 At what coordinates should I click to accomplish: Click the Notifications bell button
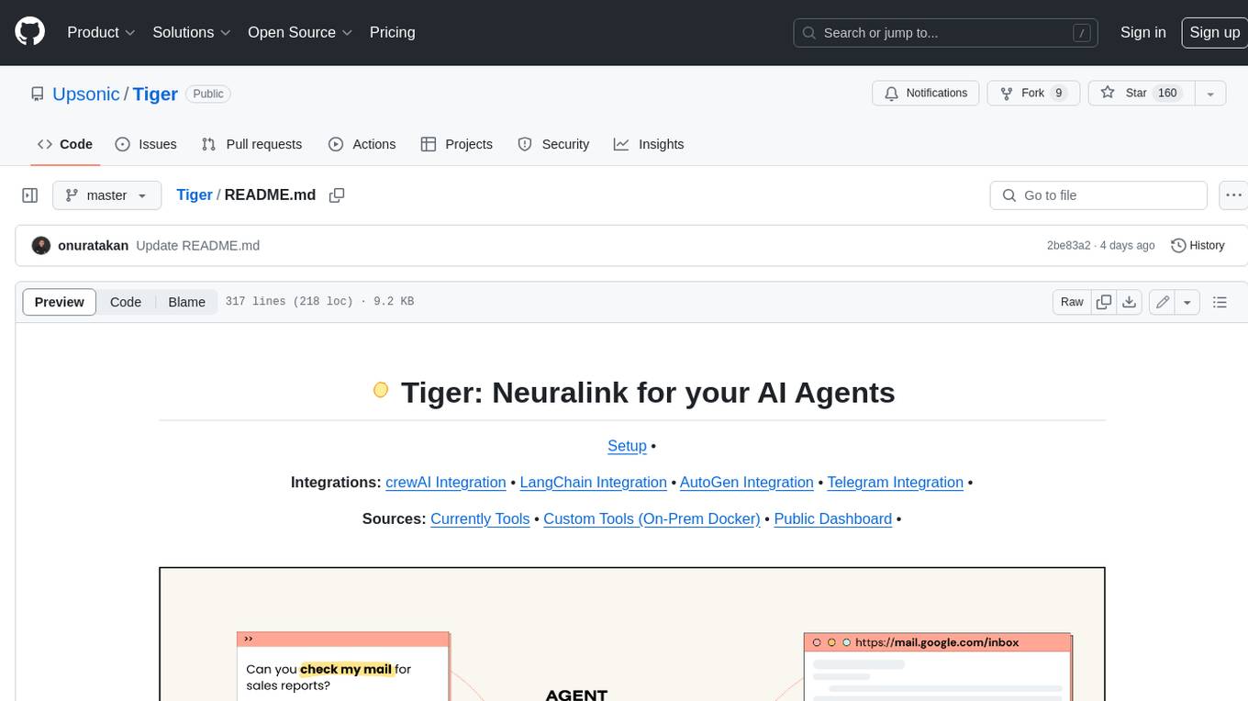926,94
